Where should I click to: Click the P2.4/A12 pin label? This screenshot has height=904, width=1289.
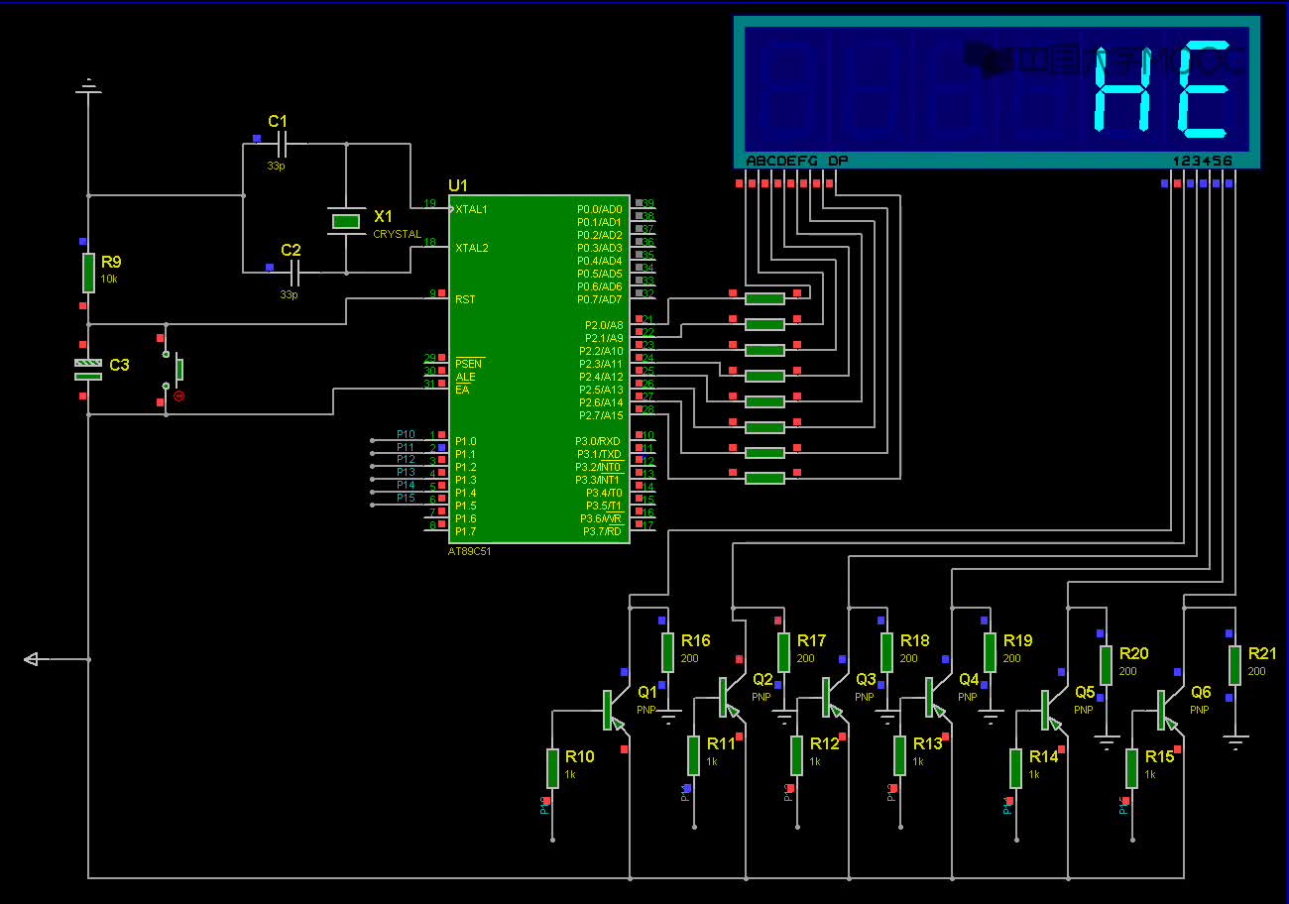pos(602,377)
